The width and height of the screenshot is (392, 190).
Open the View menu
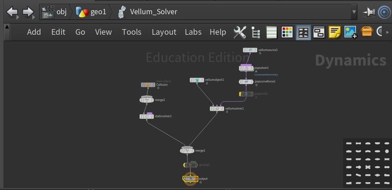click(x=103, y=32)
